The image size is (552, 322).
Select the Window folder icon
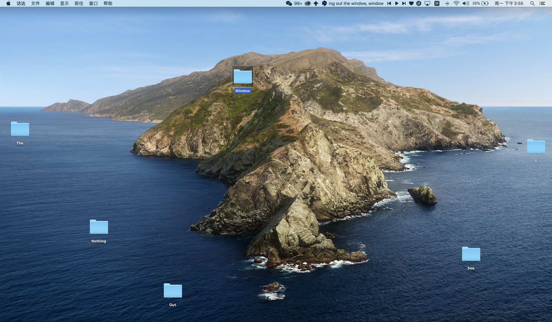tap(243, 76)
